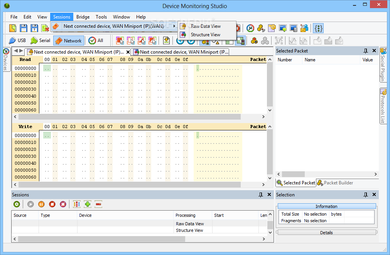Click the Read pane horizontal scrollbar thumb

[130, 117]
